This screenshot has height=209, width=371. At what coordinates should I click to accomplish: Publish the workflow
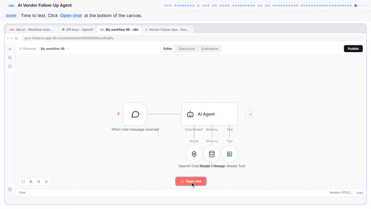[353, 49]
